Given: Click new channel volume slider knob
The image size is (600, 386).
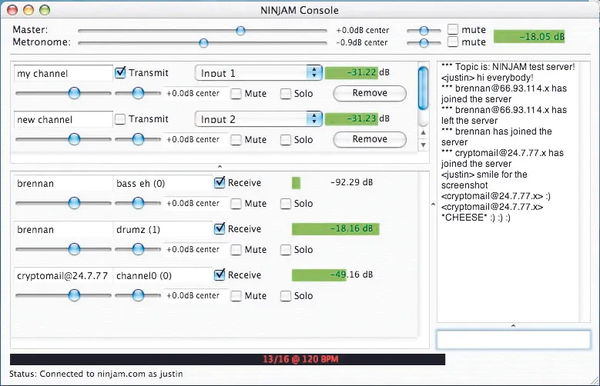Looking at the screenshot, I should [x=74, y=139].
